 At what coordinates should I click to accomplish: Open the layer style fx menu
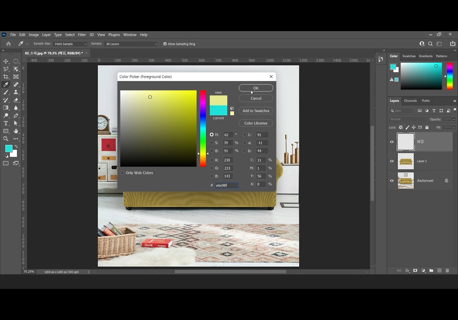407,271
